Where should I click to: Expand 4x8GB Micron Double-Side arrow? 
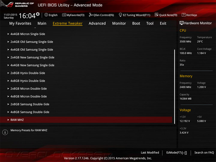point(8,96)
